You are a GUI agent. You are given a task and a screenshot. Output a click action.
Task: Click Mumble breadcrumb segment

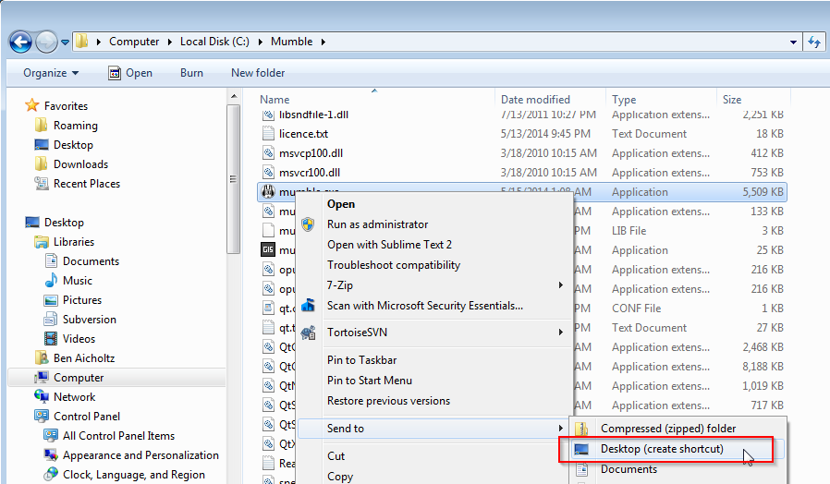[292, 42]
